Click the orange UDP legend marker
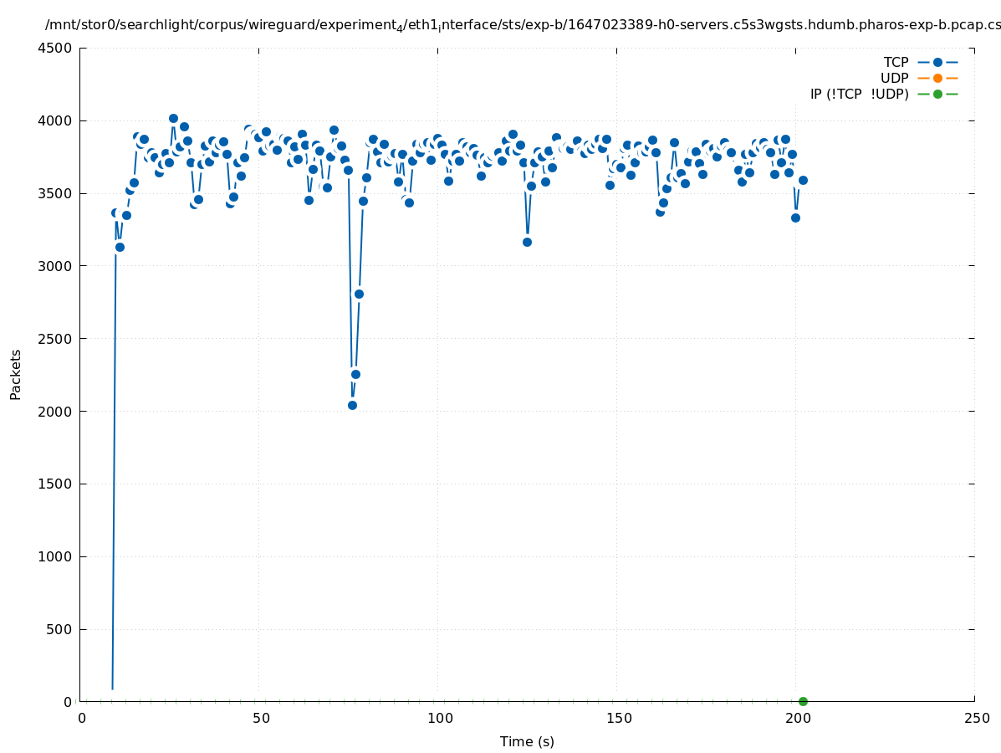 [x=937, y=79]
